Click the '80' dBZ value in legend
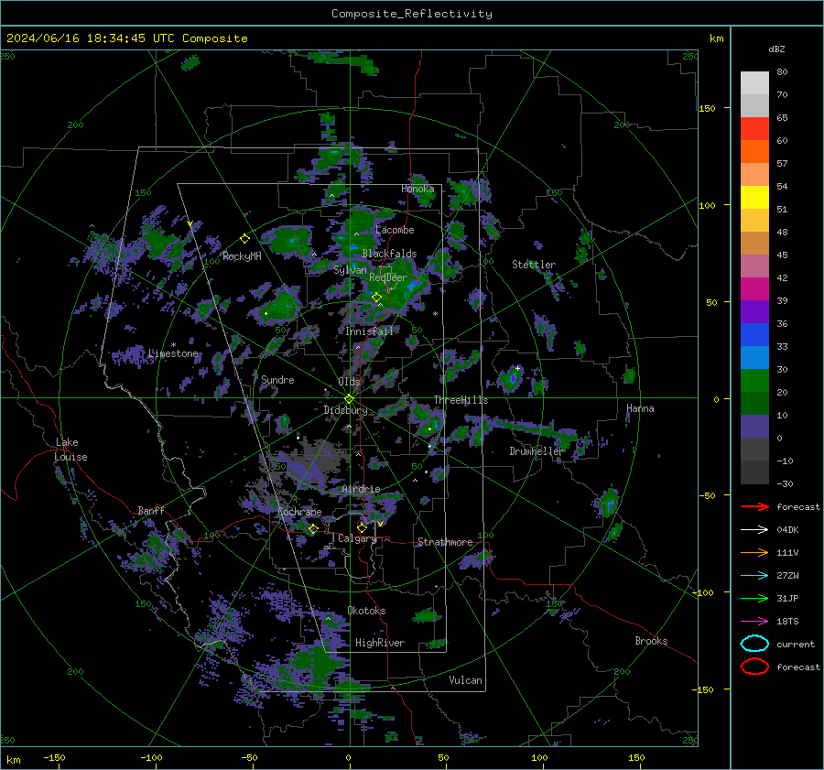This screenshot has width=824, height=770. 782,71
